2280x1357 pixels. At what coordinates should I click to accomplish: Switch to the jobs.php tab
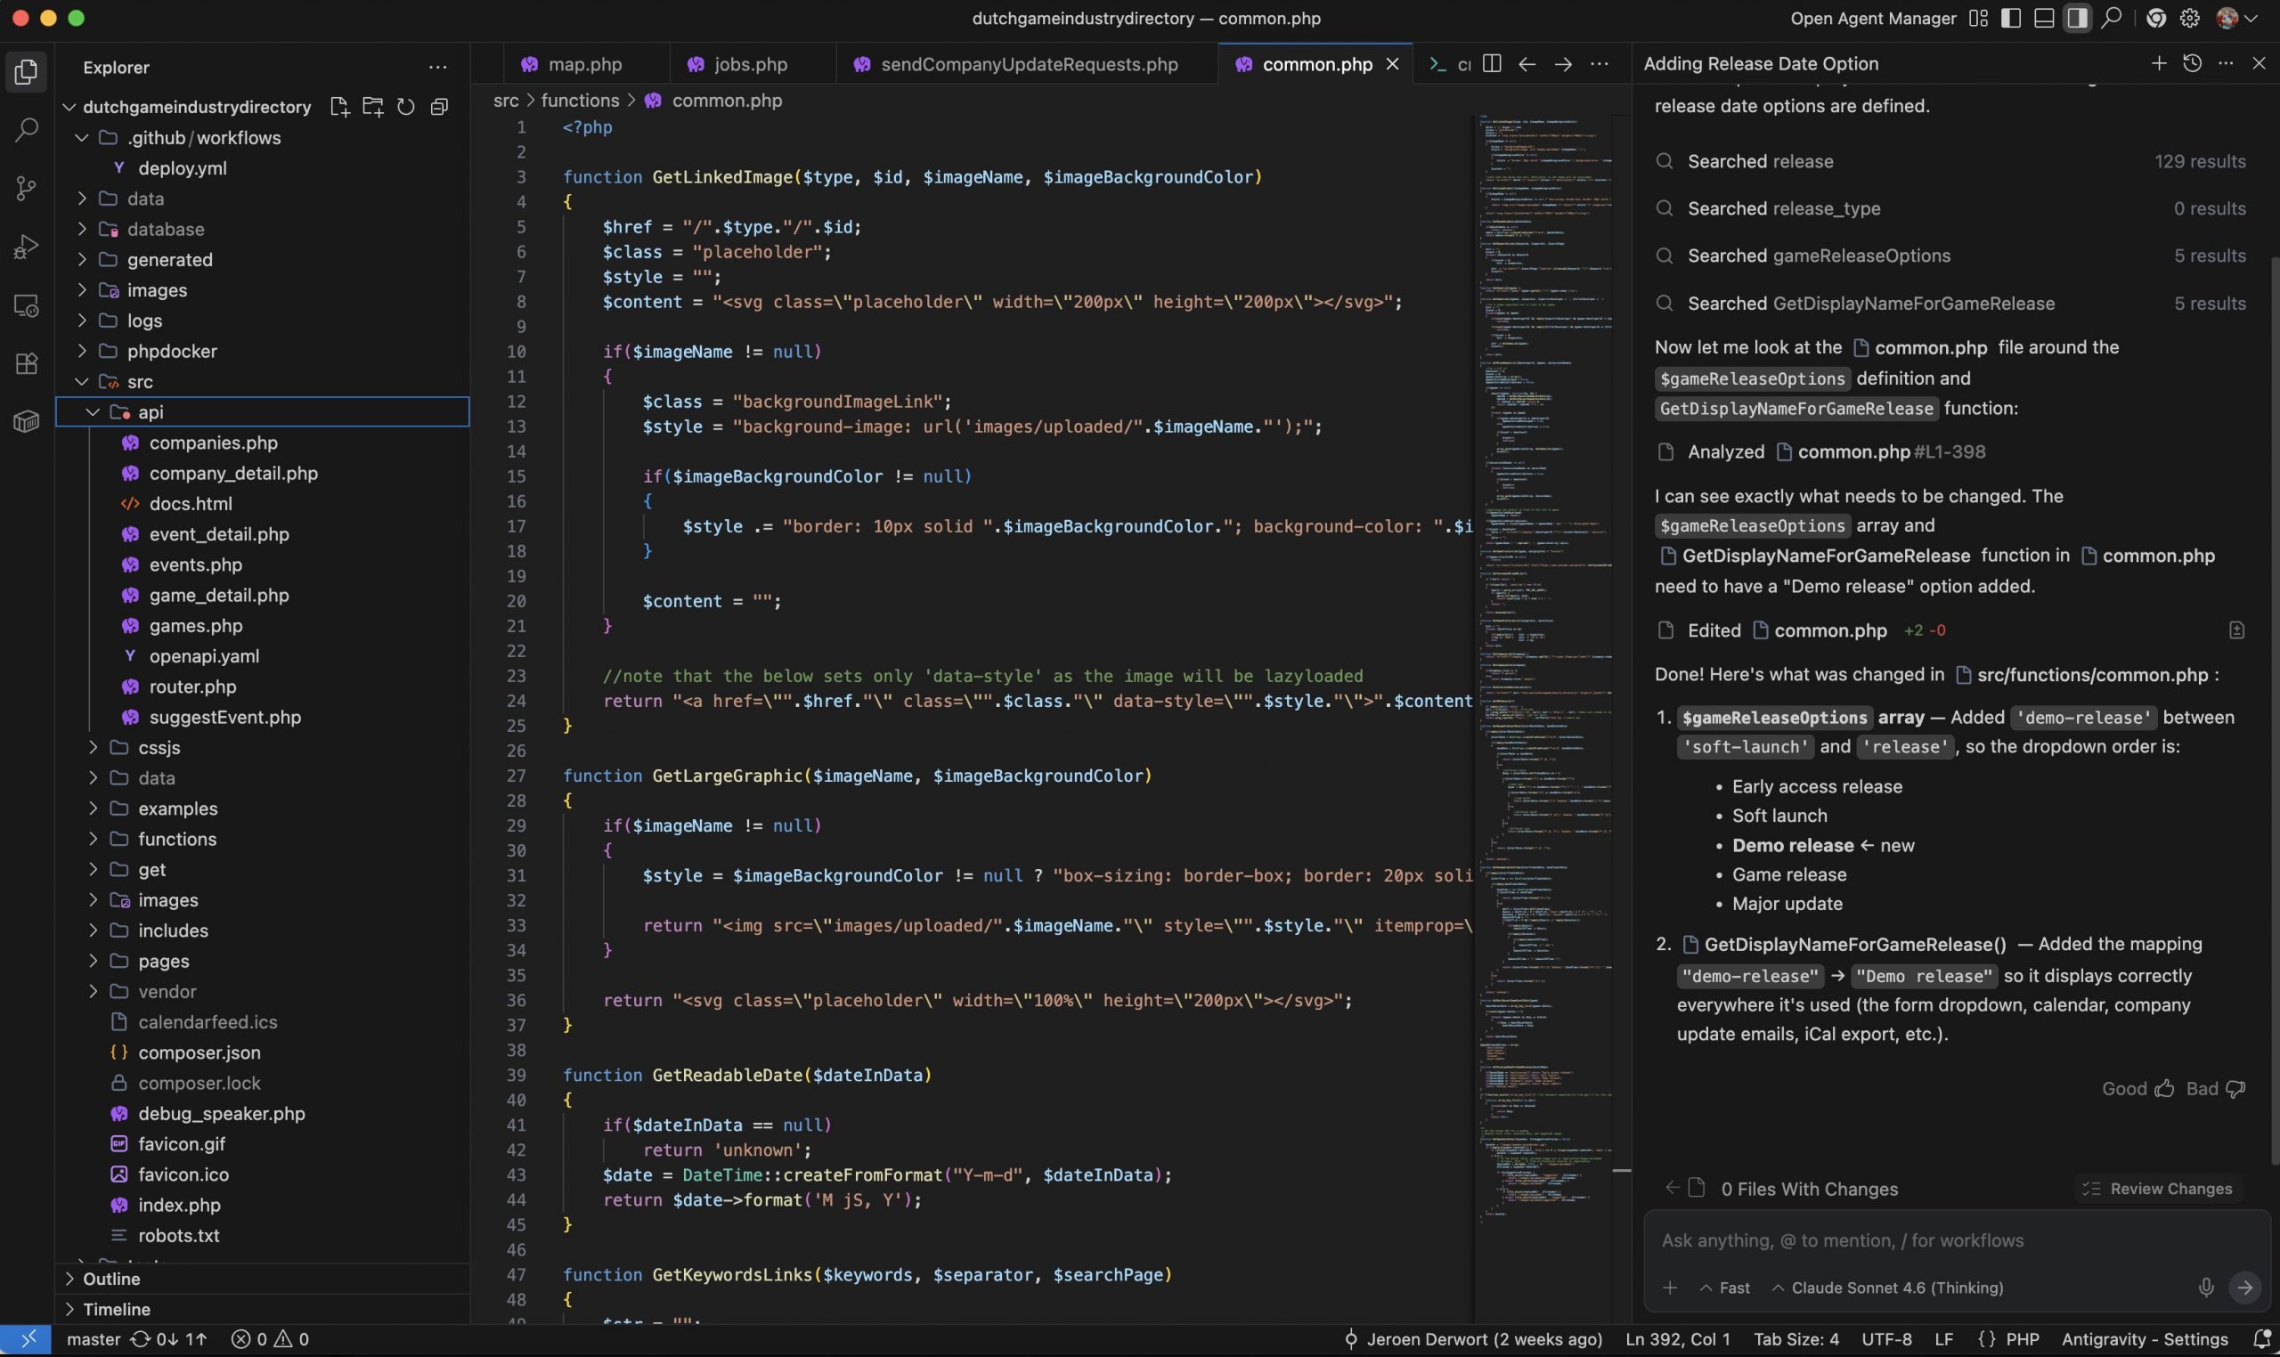750,64
